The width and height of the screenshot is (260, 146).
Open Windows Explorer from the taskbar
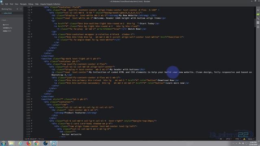tap(11, 143)
